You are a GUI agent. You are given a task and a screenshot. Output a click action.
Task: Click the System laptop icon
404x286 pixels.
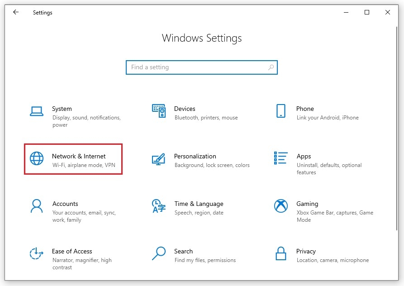pyautogui.click(x=36, y=111)
